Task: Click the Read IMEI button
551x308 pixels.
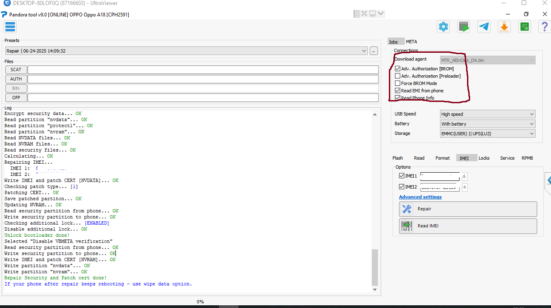Action: coord(468,226)
